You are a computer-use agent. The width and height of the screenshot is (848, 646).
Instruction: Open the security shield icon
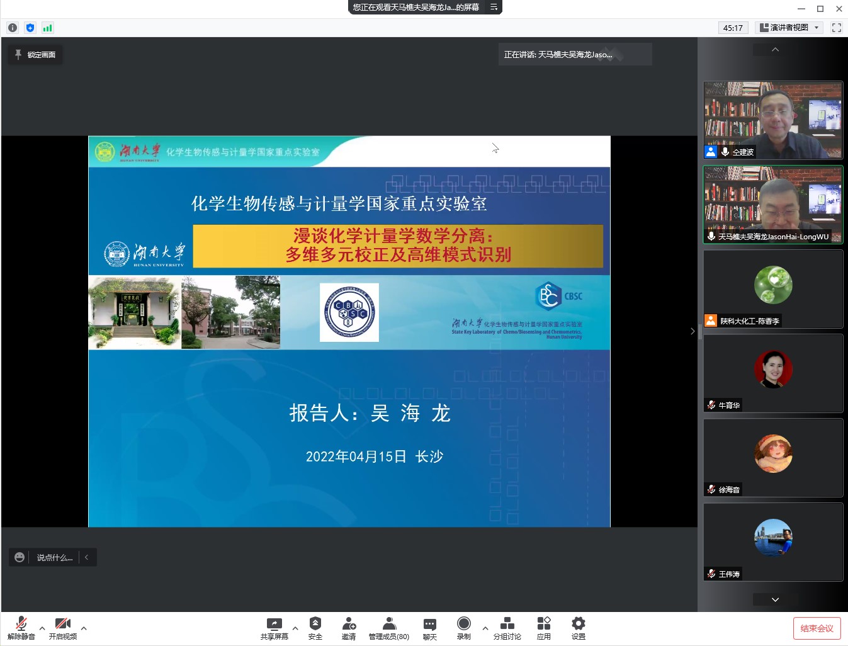pos(315,623)
